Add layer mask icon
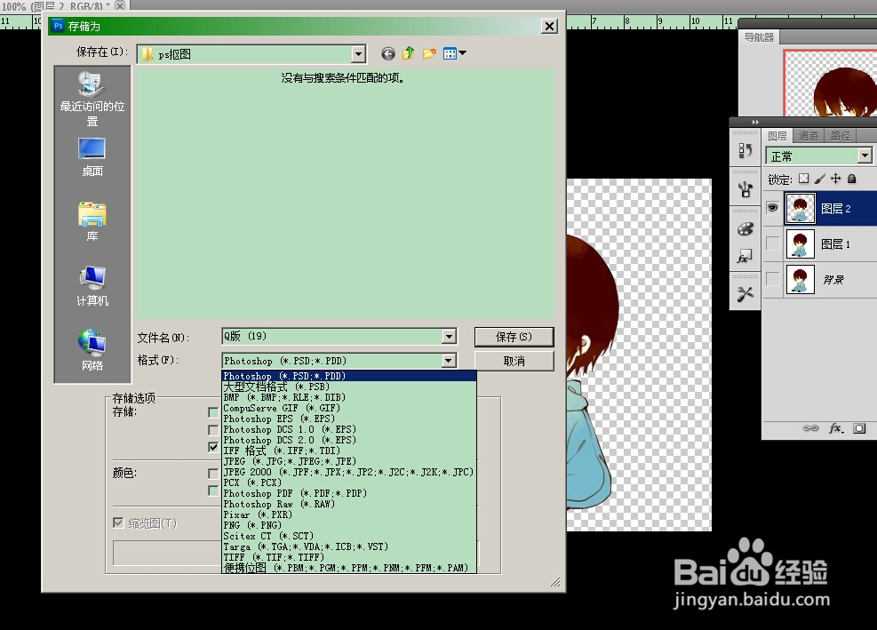Viewport: 877px width, 630px height. [859, 428]
